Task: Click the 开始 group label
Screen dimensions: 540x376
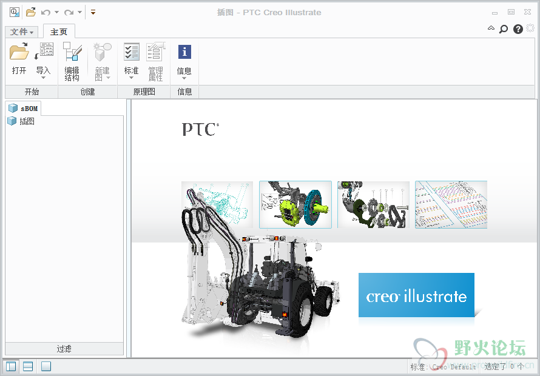Action: click(x=32, y=92)
